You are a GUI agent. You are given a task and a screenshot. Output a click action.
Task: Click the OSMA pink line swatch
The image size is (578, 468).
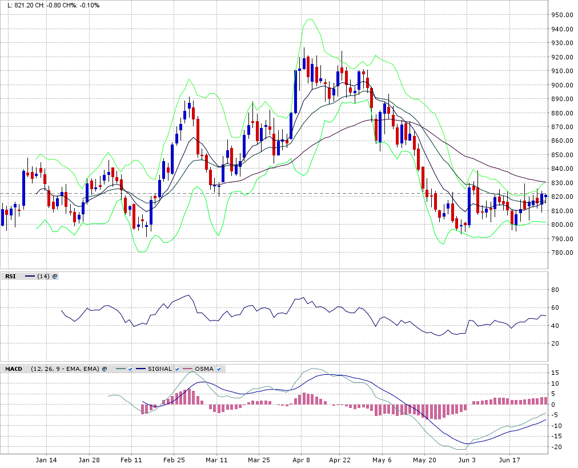(x=187, y=369)
